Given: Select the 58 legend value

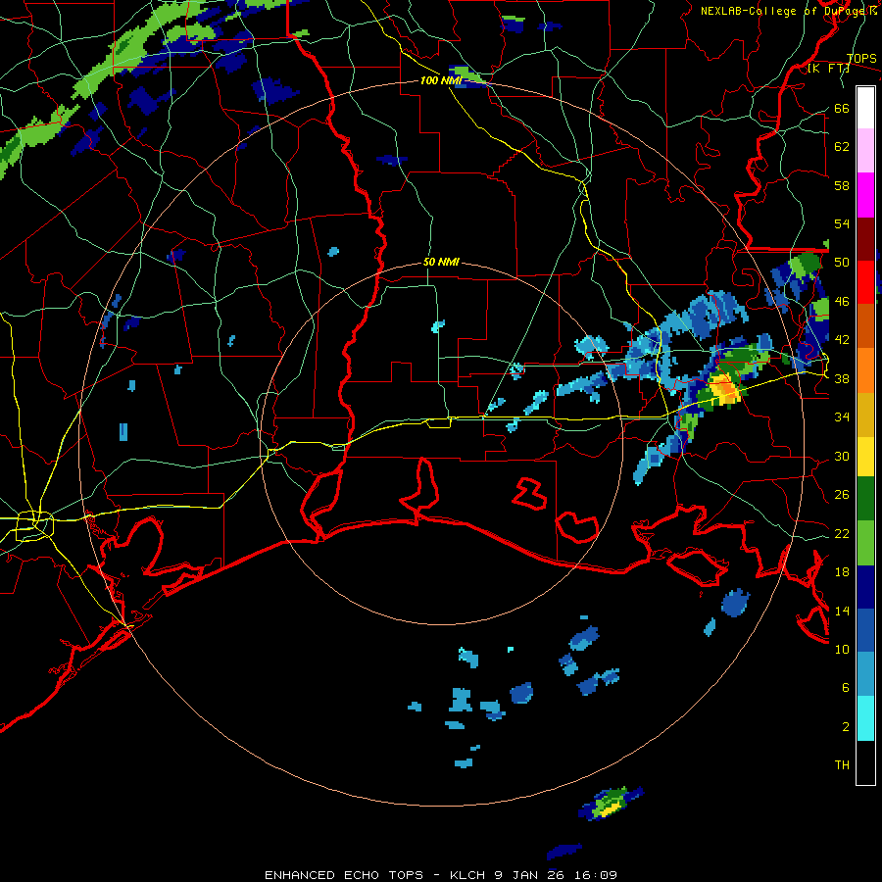Looking at the screenshot, I should pyautogui.click(x=842, y=185).
